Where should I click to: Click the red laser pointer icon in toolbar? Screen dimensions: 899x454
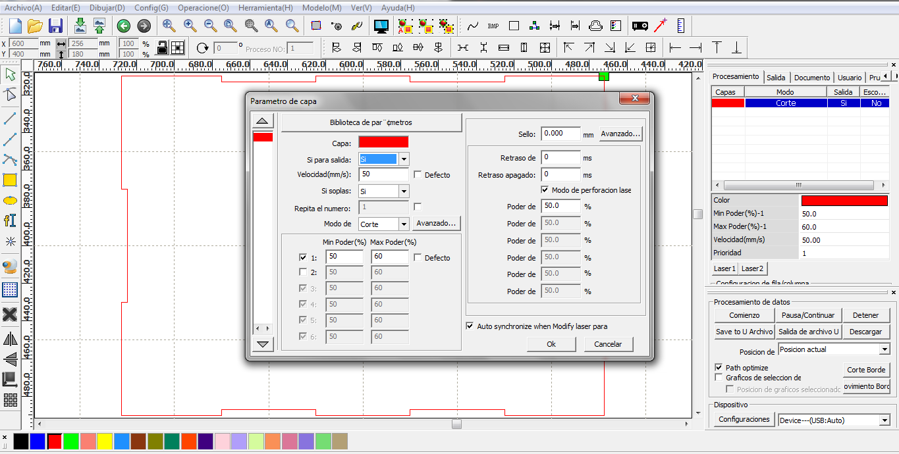(660, 26)
